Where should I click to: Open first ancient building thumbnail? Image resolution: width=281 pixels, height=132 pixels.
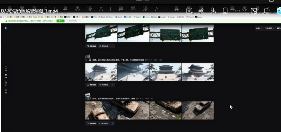(x=101, y=72)
